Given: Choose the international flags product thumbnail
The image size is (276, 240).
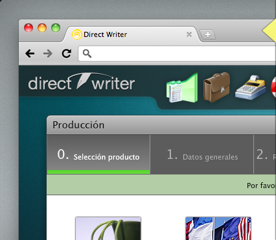Looking at the screenshot, I should pos(218,228).
